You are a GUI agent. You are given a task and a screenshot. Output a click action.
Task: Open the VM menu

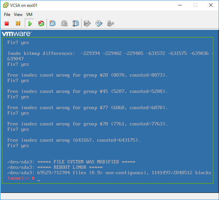point(29,15)
